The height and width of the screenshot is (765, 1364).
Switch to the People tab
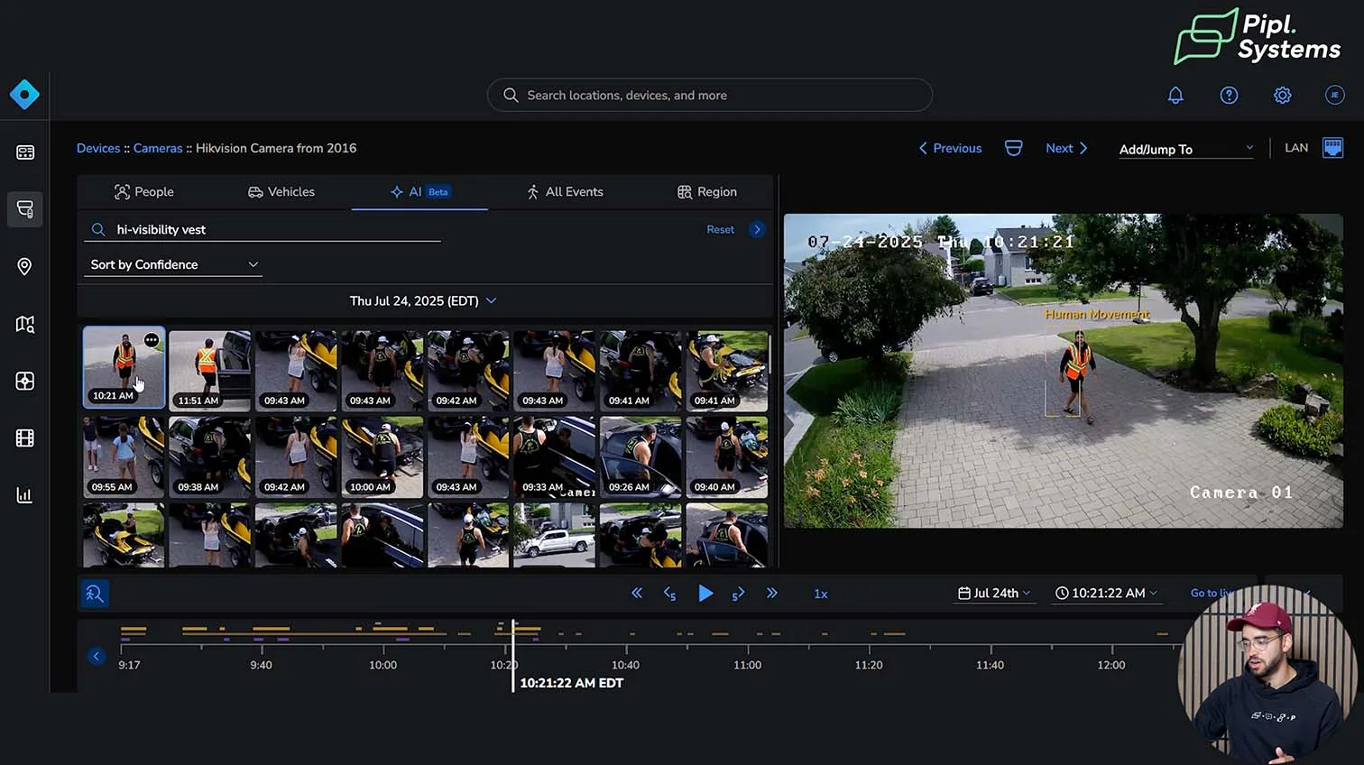click(144, 192)
